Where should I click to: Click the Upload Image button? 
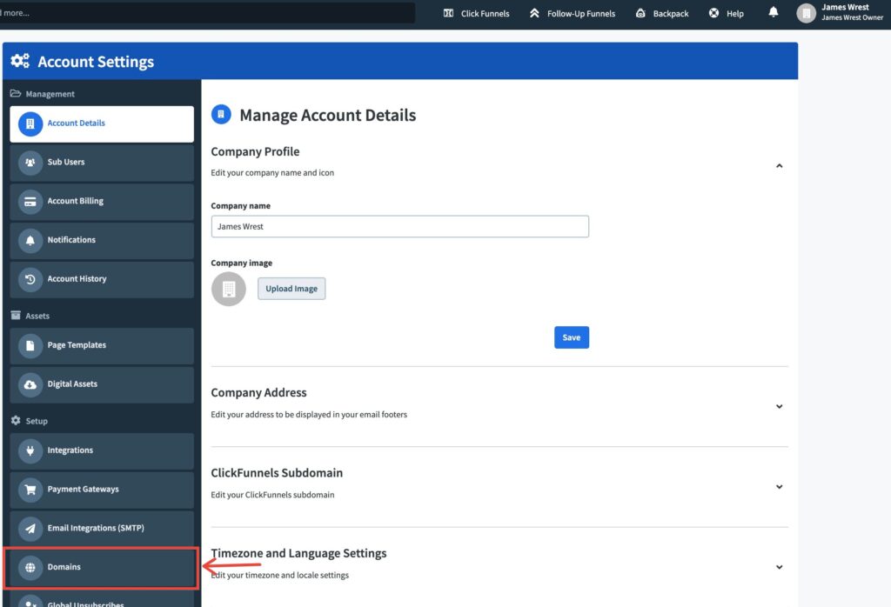pyautogui.click(x=291, y=289)
